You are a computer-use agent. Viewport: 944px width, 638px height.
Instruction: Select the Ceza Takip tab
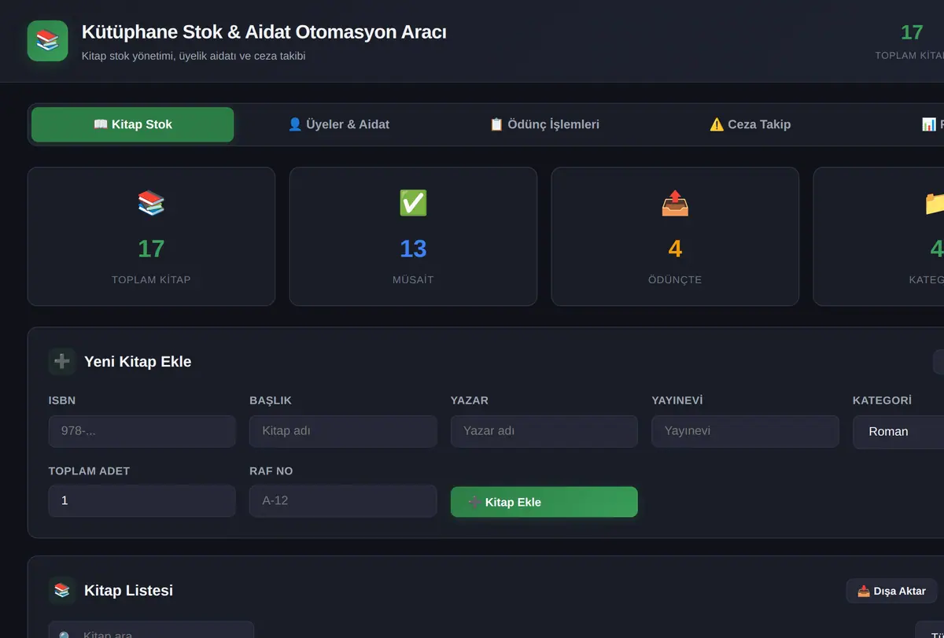point(750,124)
